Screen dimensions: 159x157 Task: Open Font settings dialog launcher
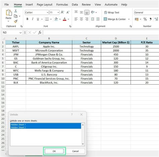[x=70, y=26]
